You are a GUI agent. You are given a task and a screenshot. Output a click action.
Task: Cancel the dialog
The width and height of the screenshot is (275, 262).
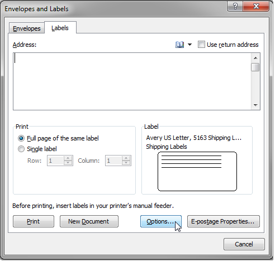(244, 244)
